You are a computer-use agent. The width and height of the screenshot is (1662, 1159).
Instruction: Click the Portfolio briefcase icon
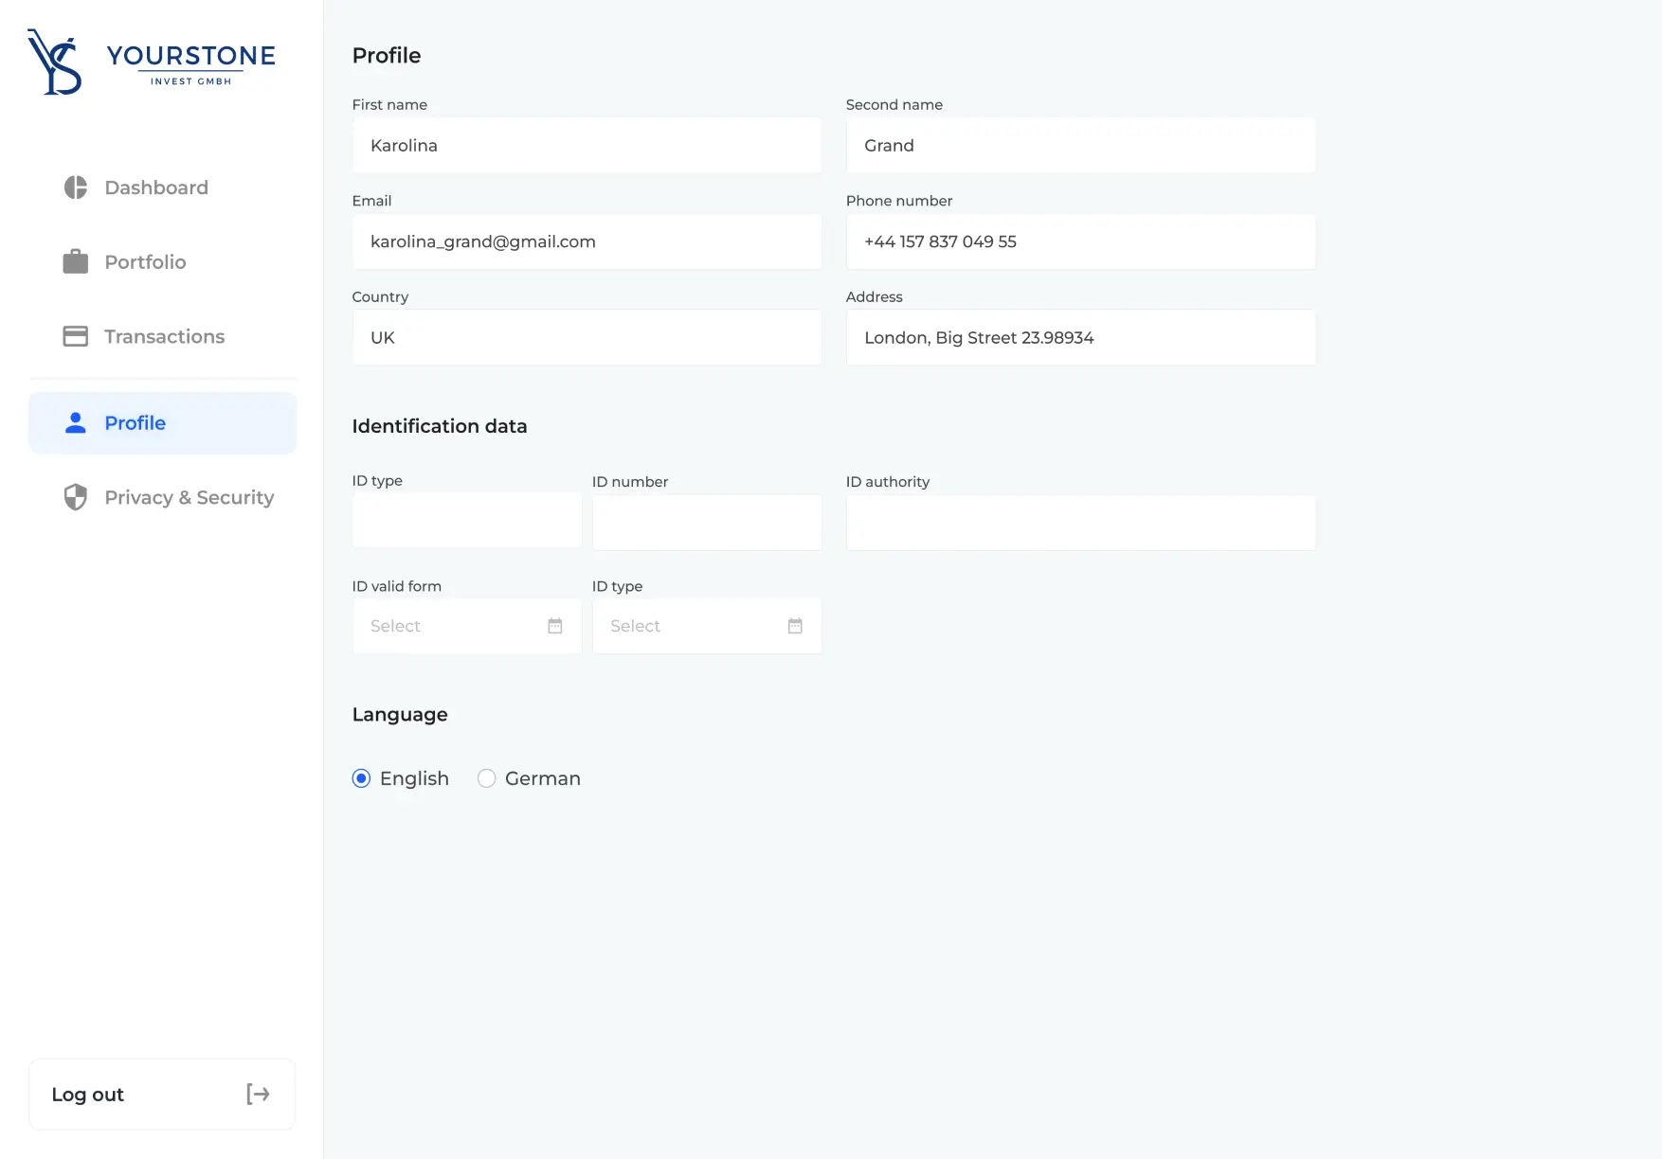coord(75,261)
